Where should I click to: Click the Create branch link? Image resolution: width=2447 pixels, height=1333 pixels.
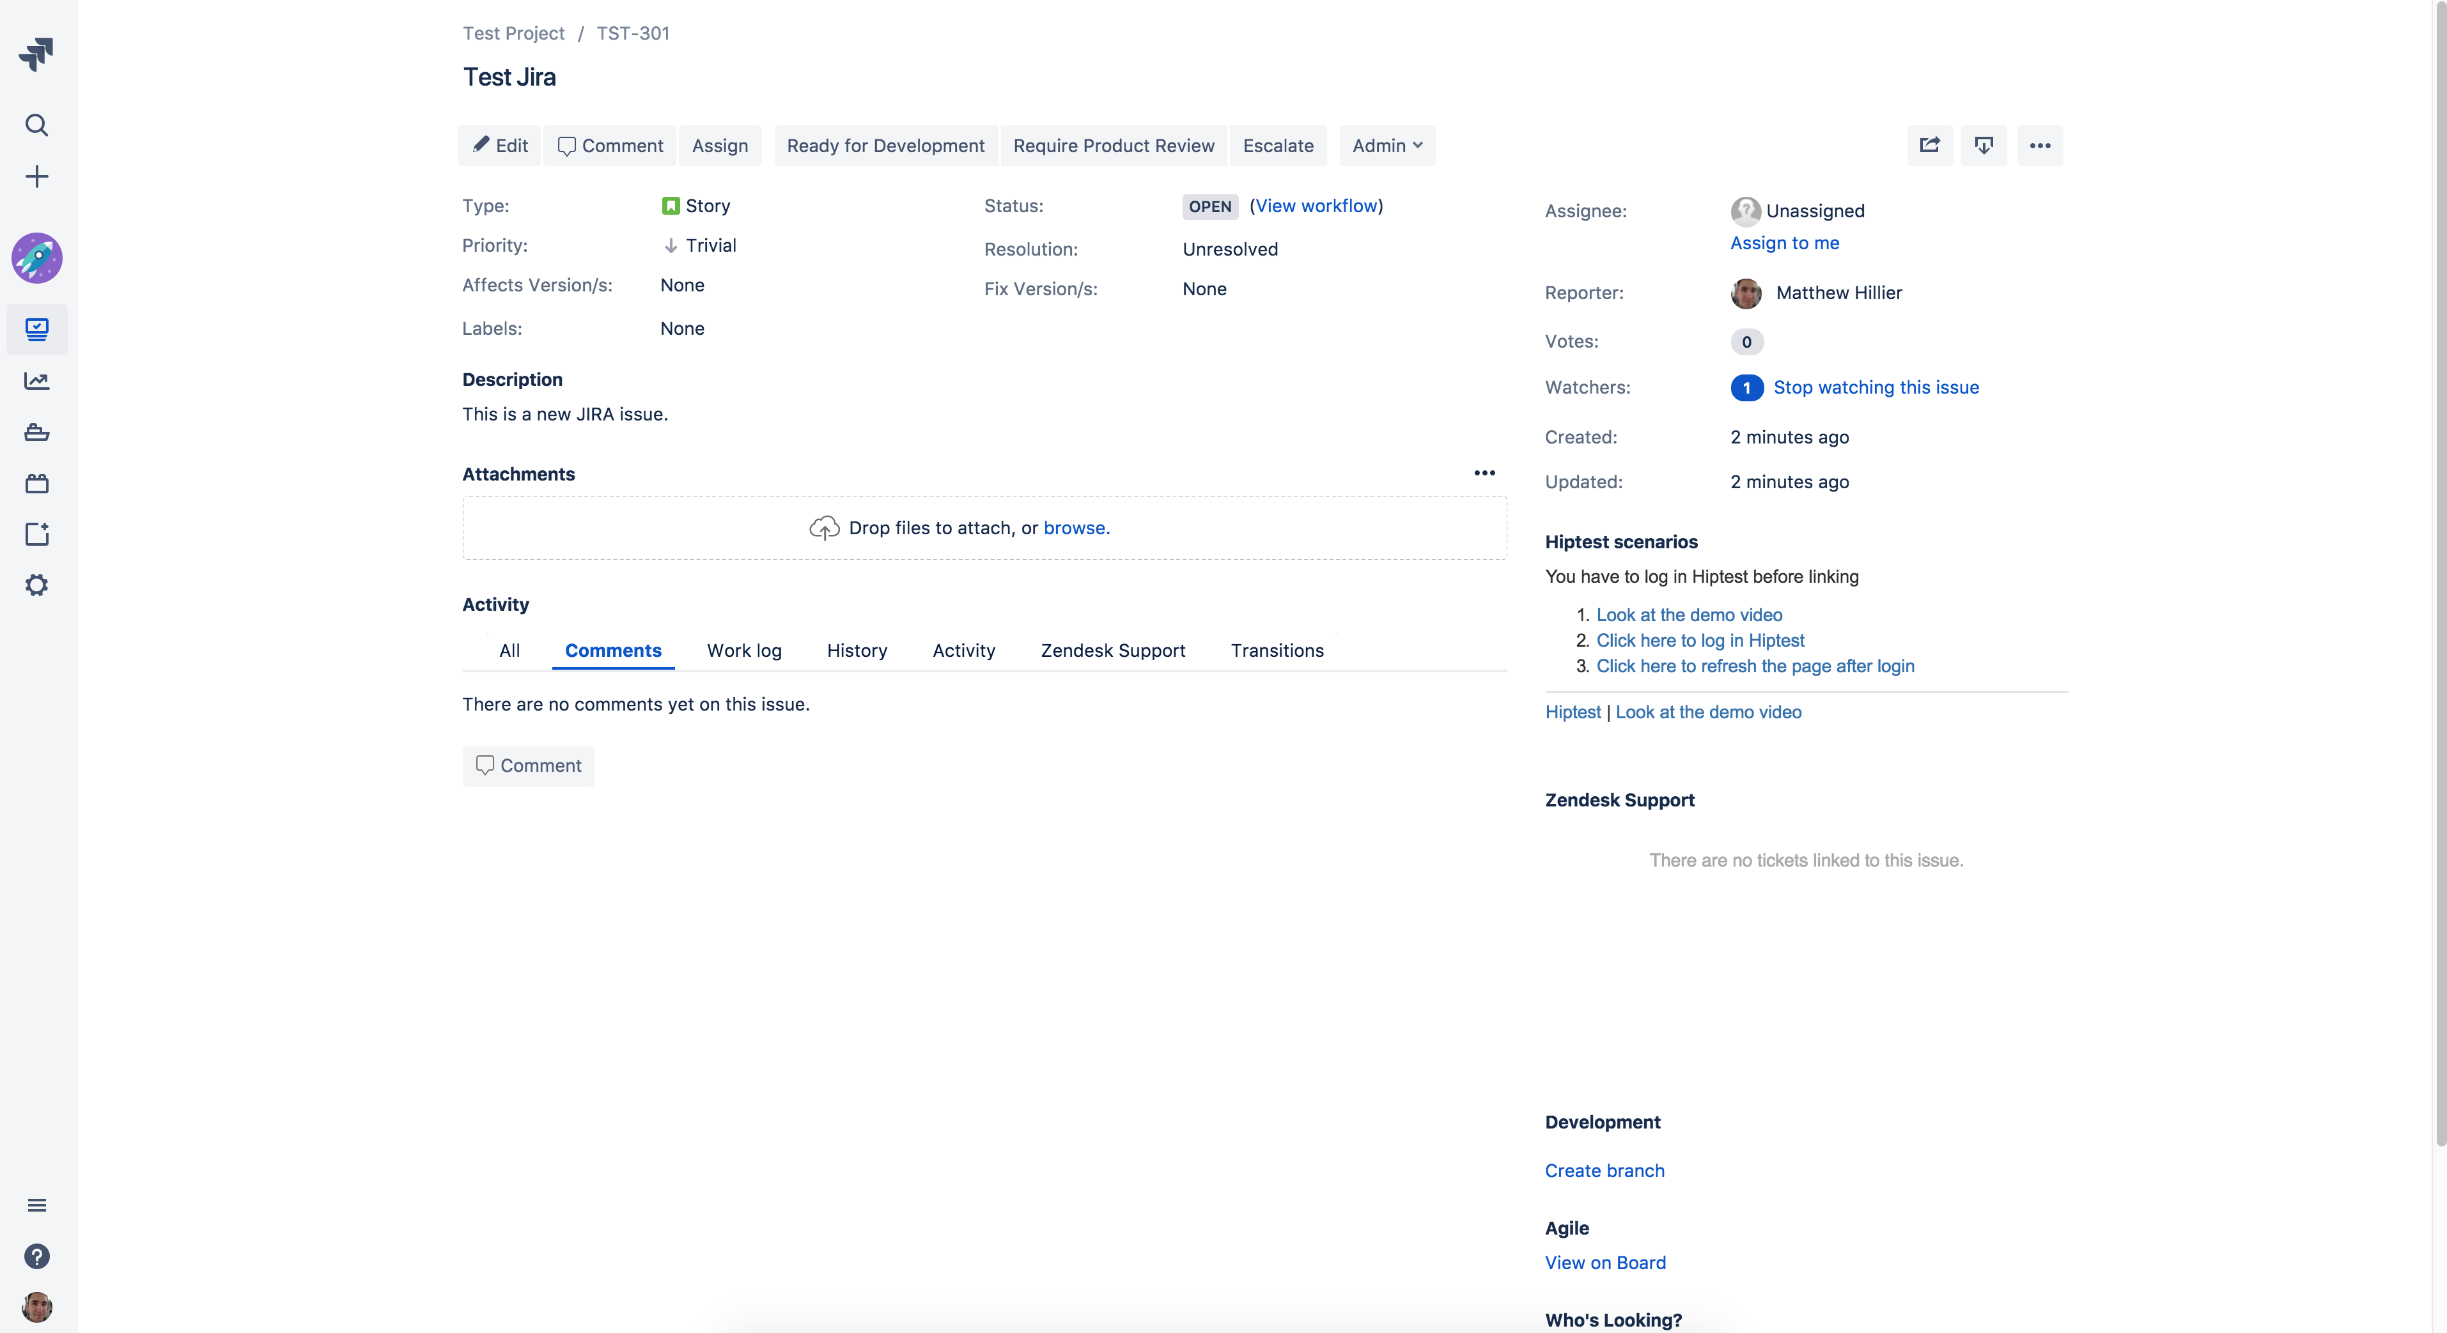click(x=1604, y=1171)
